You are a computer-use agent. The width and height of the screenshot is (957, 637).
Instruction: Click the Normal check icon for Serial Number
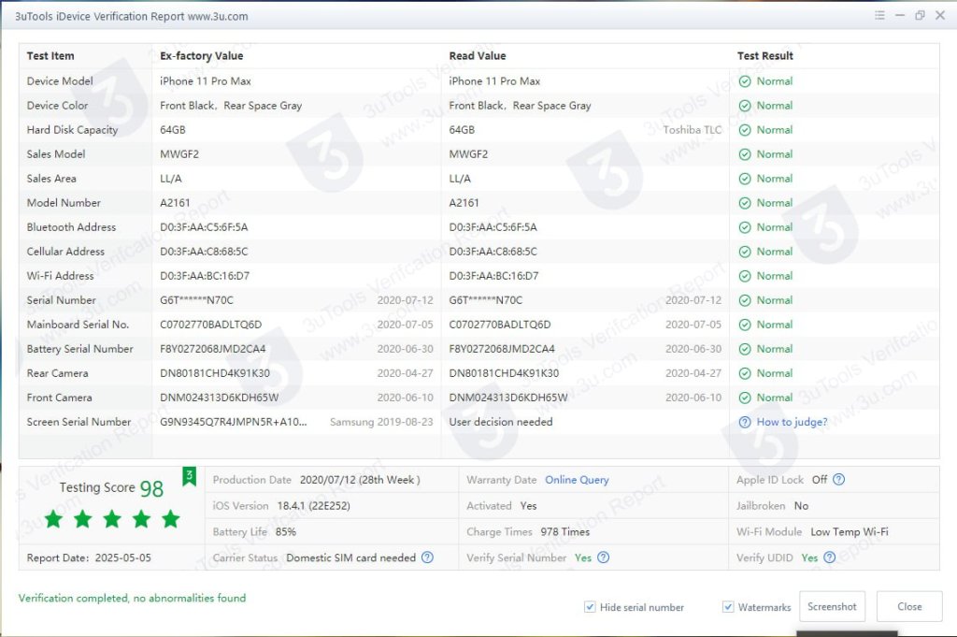[x=745, y=300]
